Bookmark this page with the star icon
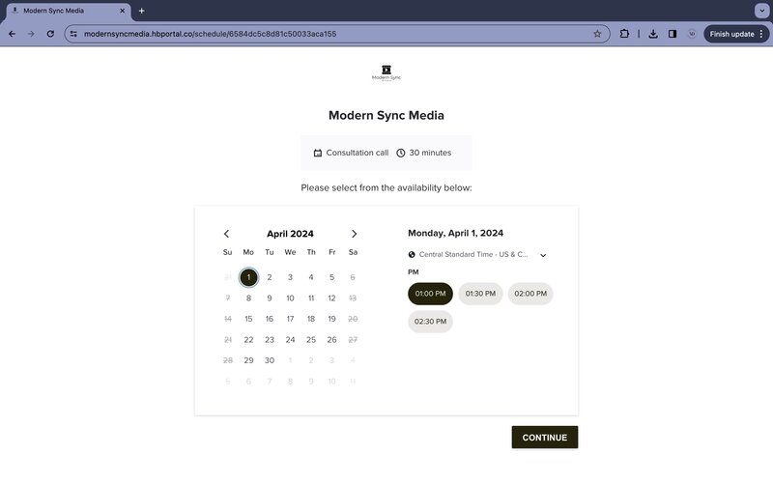The height and width of the screenshot is (483, 773). pyautogui.click(x=597, y=34)
